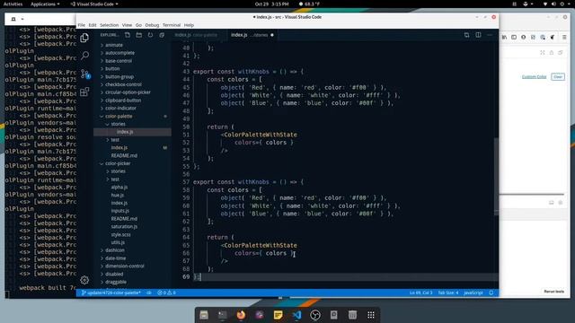Open the Debug menu
The height and width of the screenshot is (323, 575).
[152, 25]
